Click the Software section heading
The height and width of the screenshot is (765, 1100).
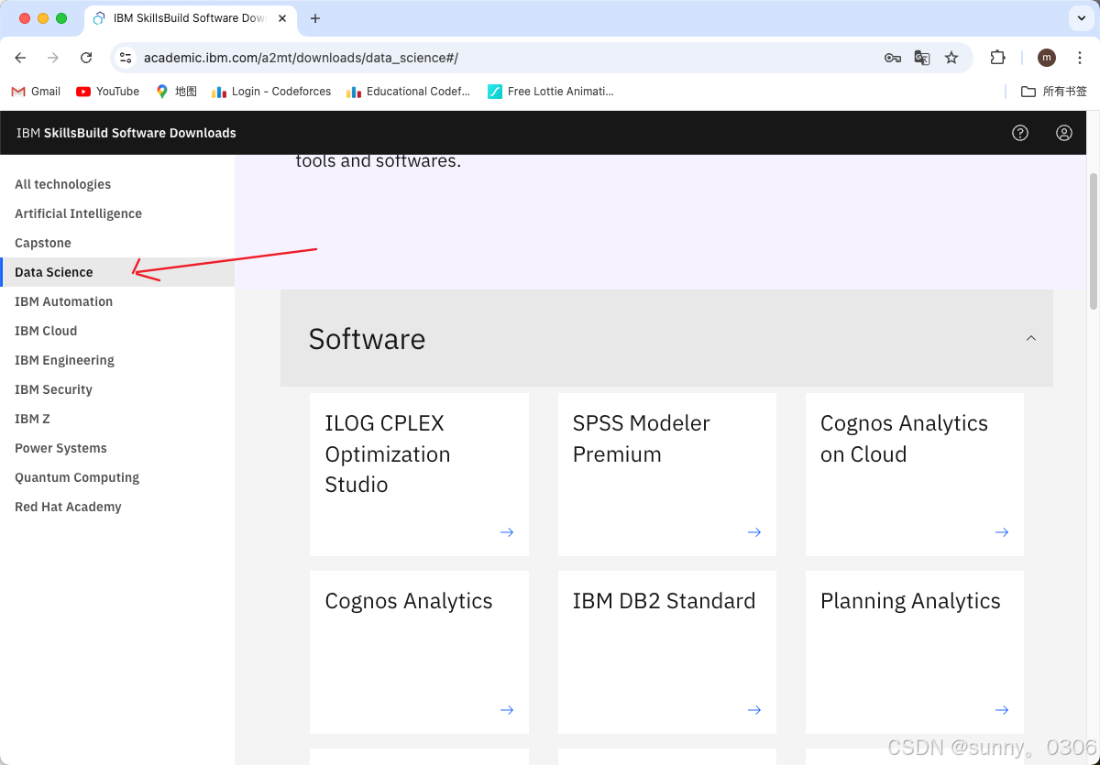(x=367, y=339)
